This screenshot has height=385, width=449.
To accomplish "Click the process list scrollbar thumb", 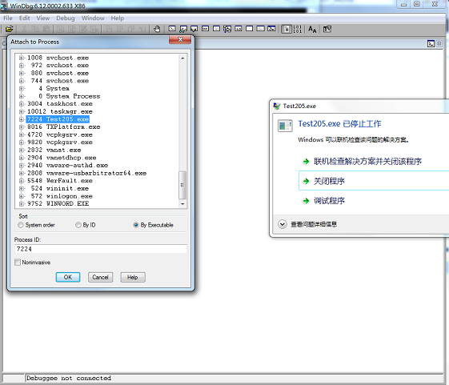I will [x=182, y=185].
